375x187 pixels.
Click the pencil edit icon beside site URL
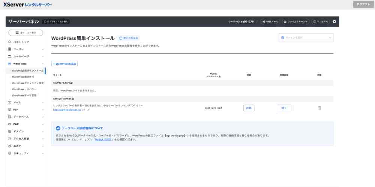click(x=88, y=110)
